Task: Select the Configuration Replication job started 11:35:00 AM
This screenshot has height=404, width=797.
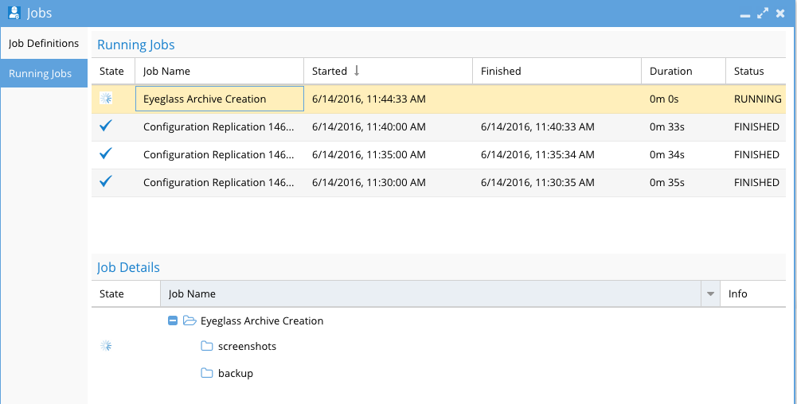Action: coord(220,155)
